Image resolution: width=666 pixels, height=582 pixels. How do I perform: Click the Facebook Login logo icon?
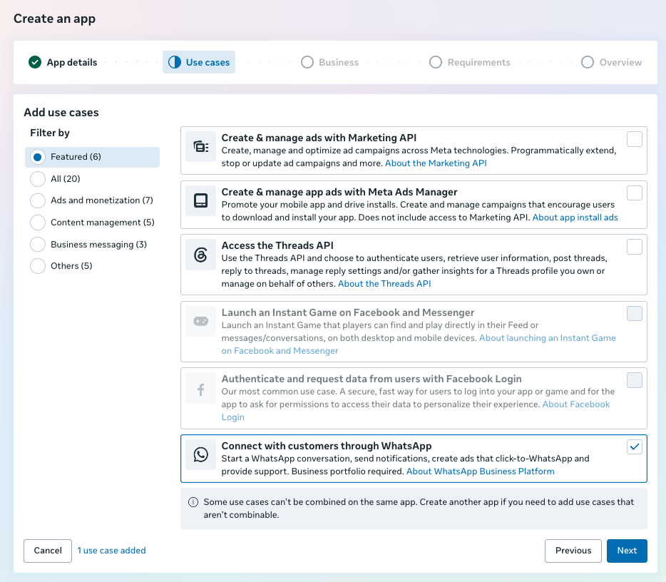click(x=201, y=389)
